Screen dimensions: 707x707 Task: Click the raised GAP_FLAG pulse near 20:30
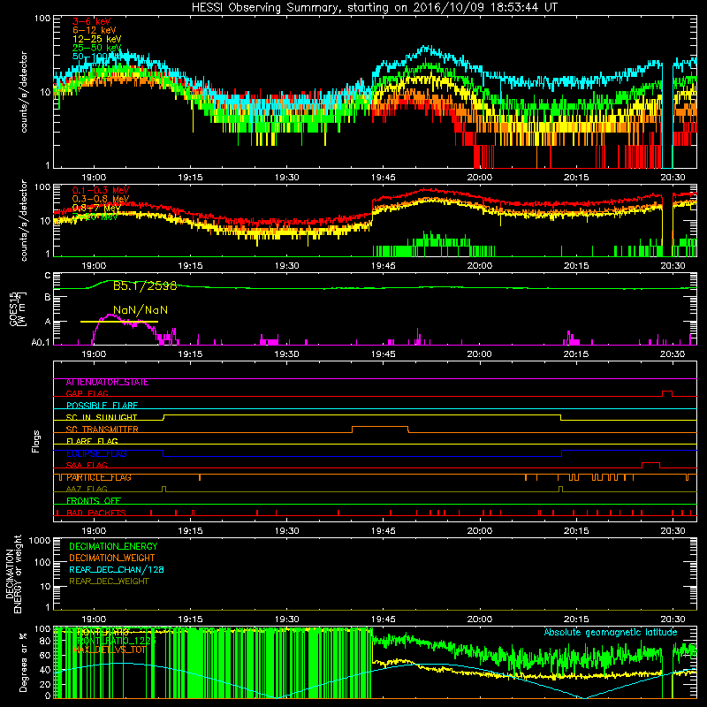(667, 393)
